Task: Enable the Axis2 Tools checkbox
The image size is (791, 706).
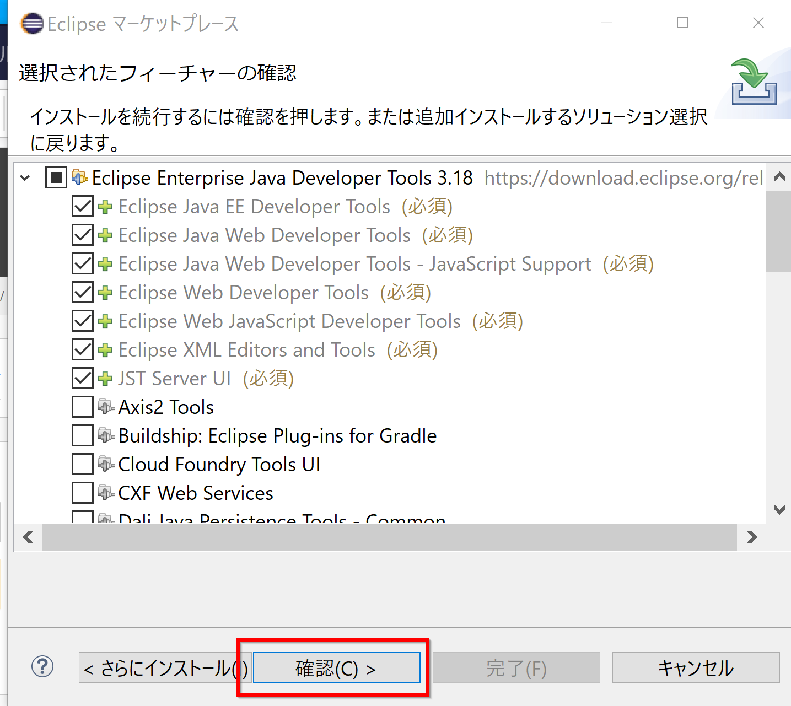Action: 83,407
